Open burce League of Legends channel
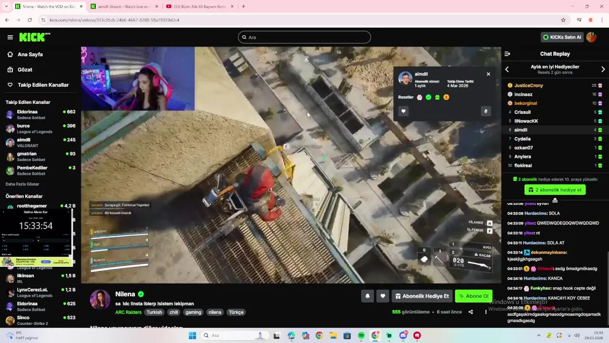Screen dimensions: 609x343 [40, 129]
